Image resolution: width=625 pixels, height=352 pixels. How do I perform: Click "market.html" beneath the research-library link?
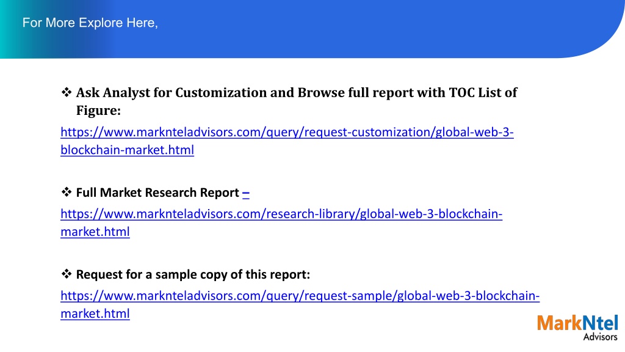[x=95, y=232]
